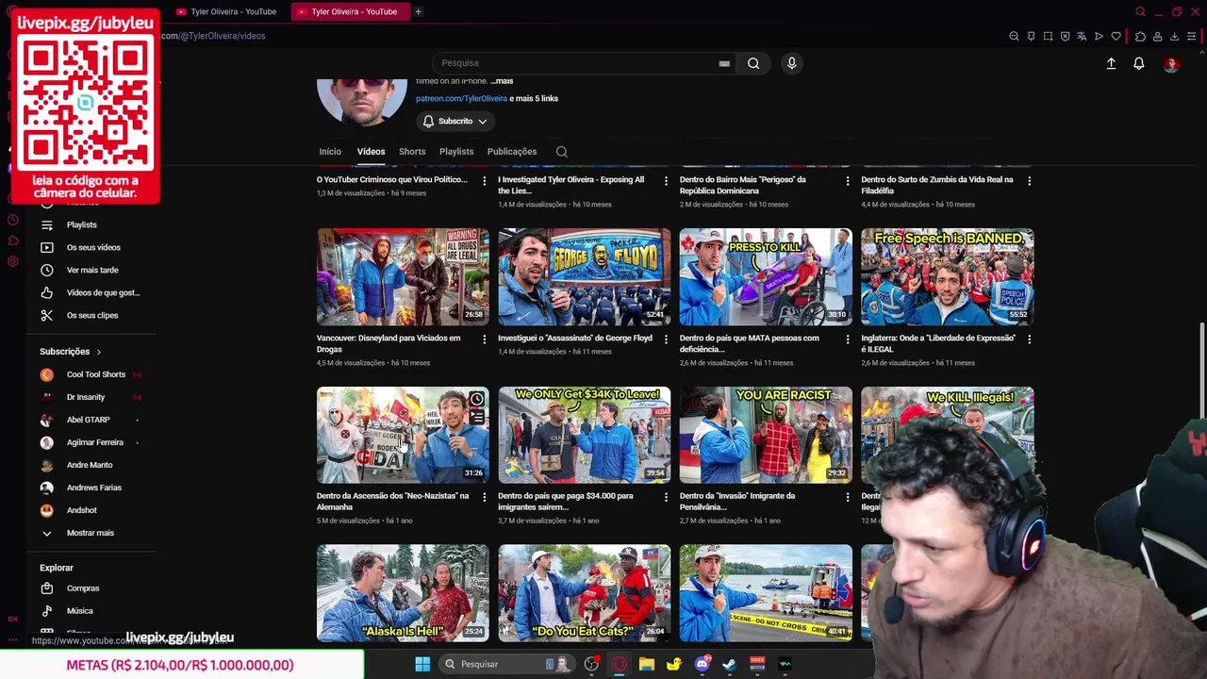Open the account avatar menu
This screenshot has height=679, width=1207.
[1171, 64]
